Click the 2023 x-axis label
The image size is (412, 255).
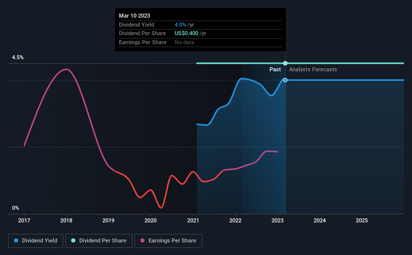(278, 220)
